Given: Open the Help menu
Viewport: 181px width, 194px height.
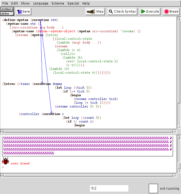Looking at the screenshot, I should tap(86, 3).
